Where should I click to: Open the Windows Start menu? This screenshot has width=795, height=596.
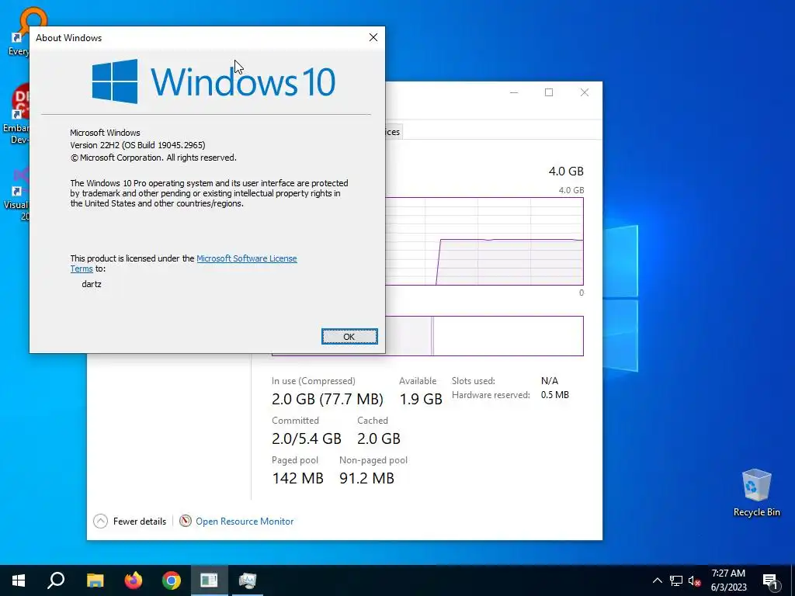[19, 580]
